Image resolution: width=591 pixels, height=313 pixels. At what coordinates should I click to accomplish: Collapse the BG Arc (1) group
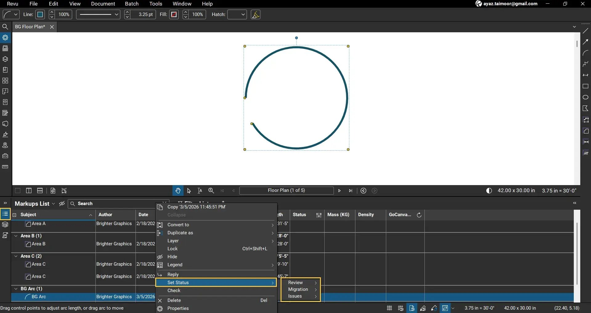click(x=16, y=289)
